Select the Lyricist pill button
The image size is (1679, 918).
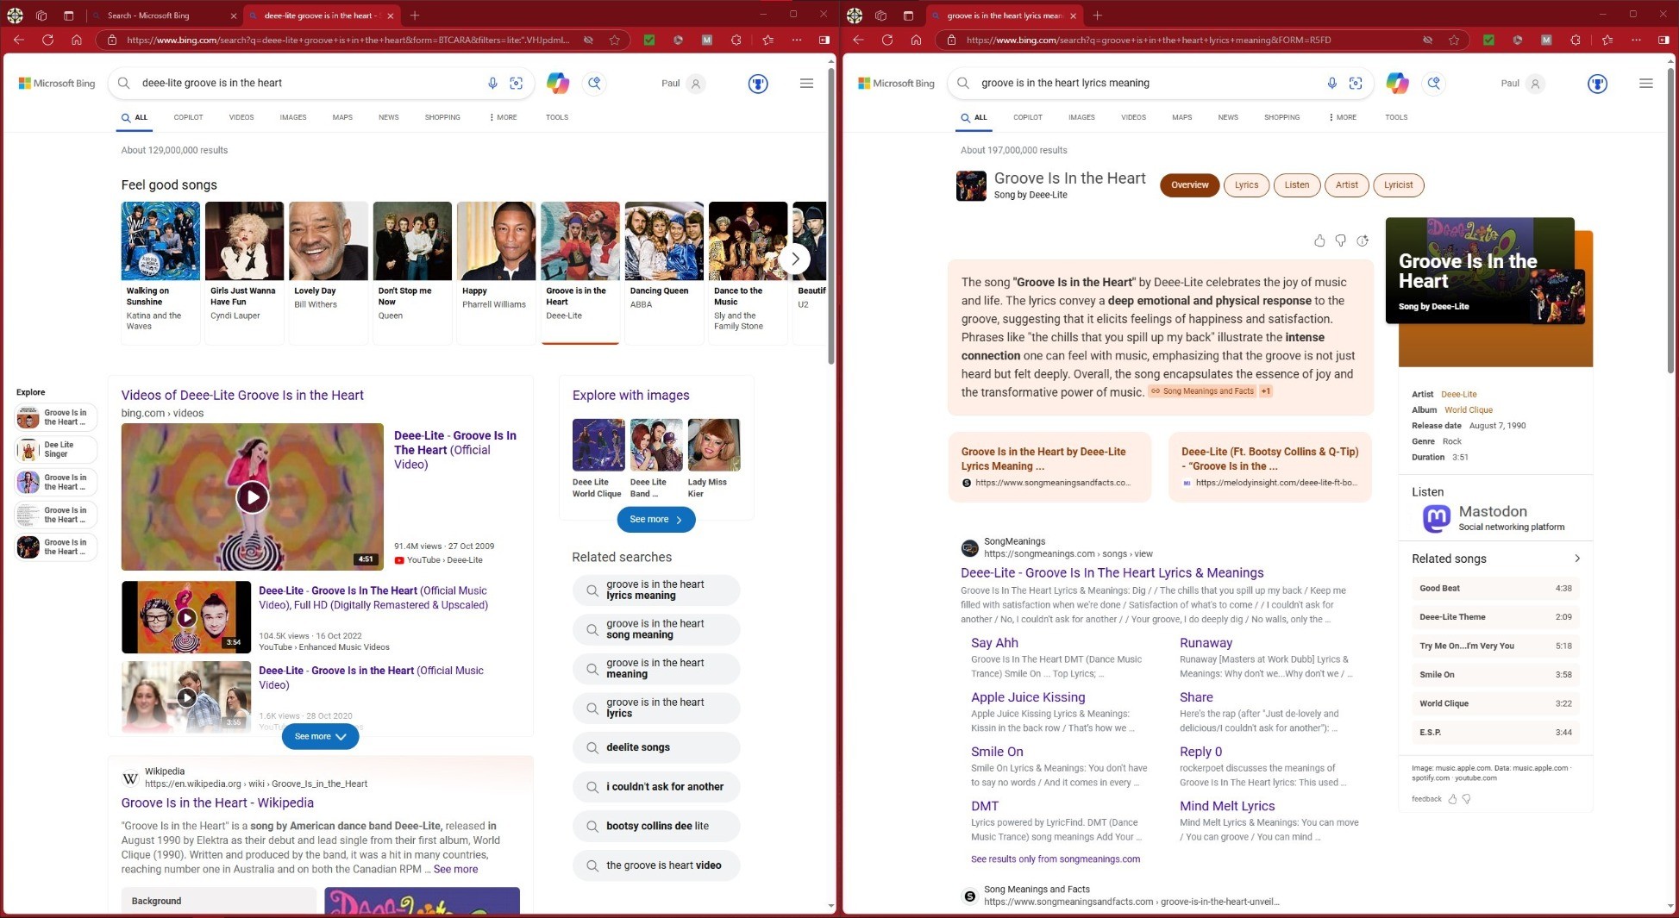(1398, 184)
